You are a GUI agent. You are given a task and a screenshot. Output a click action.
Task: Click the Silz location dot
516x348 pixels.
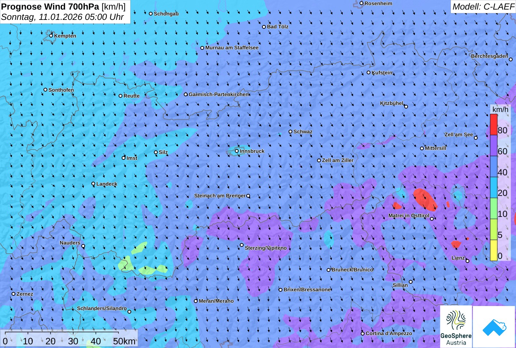156,152
